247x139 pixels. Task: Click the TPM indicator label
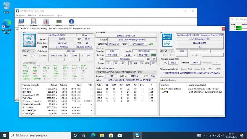tap(210, 69)
